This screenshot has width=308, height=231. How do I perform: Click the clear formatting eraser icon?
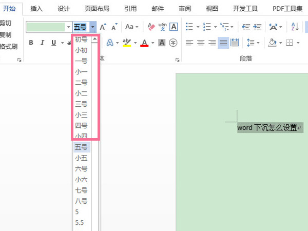151,27
